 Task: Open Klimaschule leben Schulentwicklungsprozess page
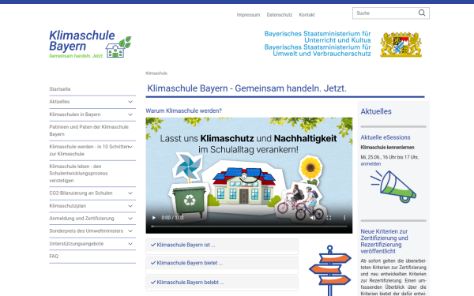(78, 174)
